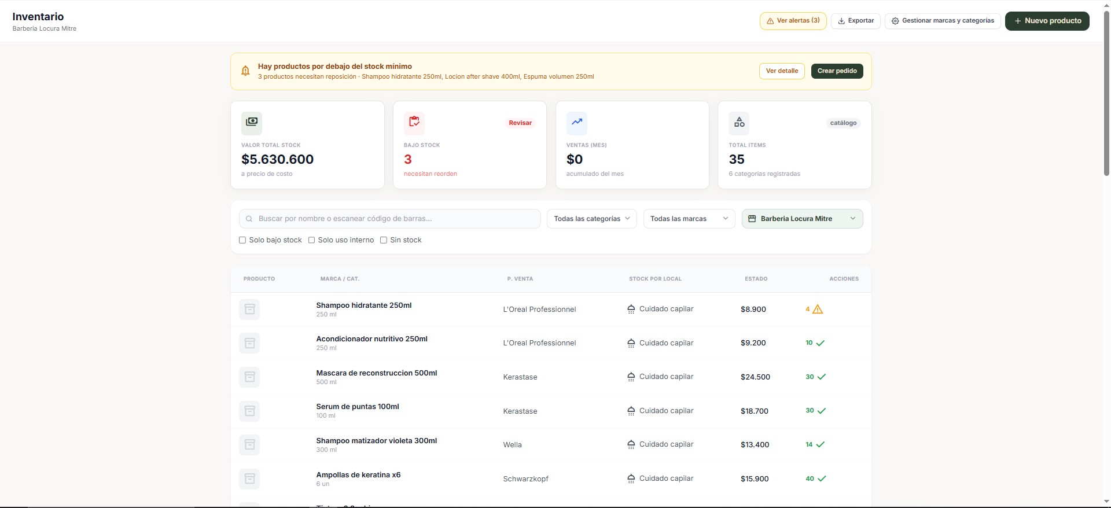Click the box icon for Ampollas de keratina x6

point(249,479)
